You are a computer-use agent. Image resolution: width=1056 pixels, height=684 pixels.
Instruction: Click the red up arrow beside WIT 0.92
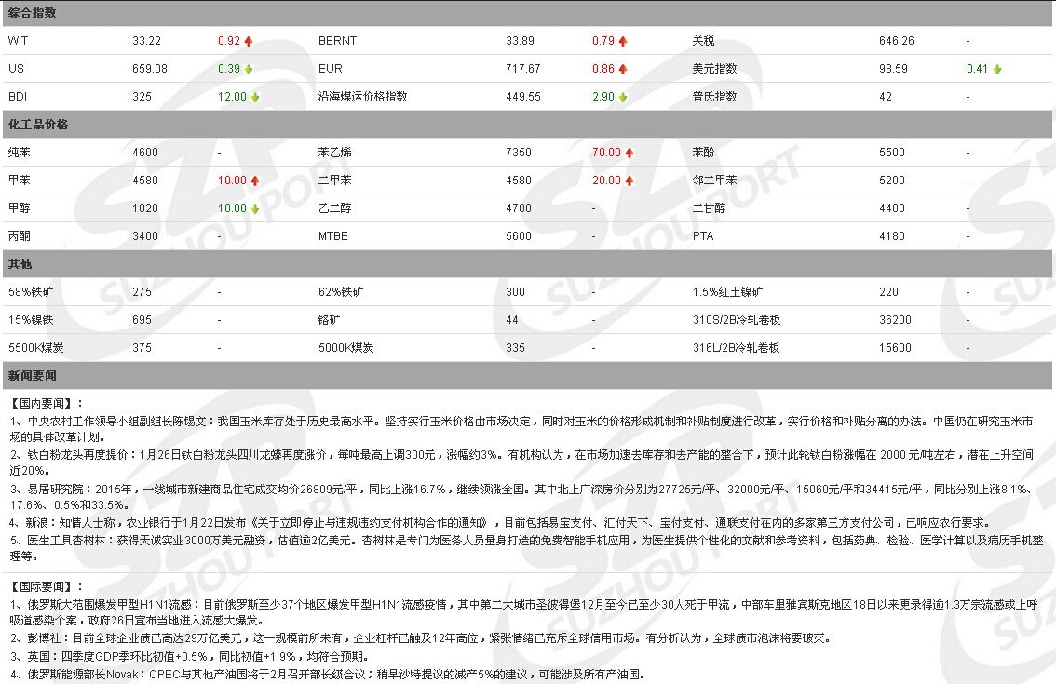pyautogui.click(x=249, y=41)
